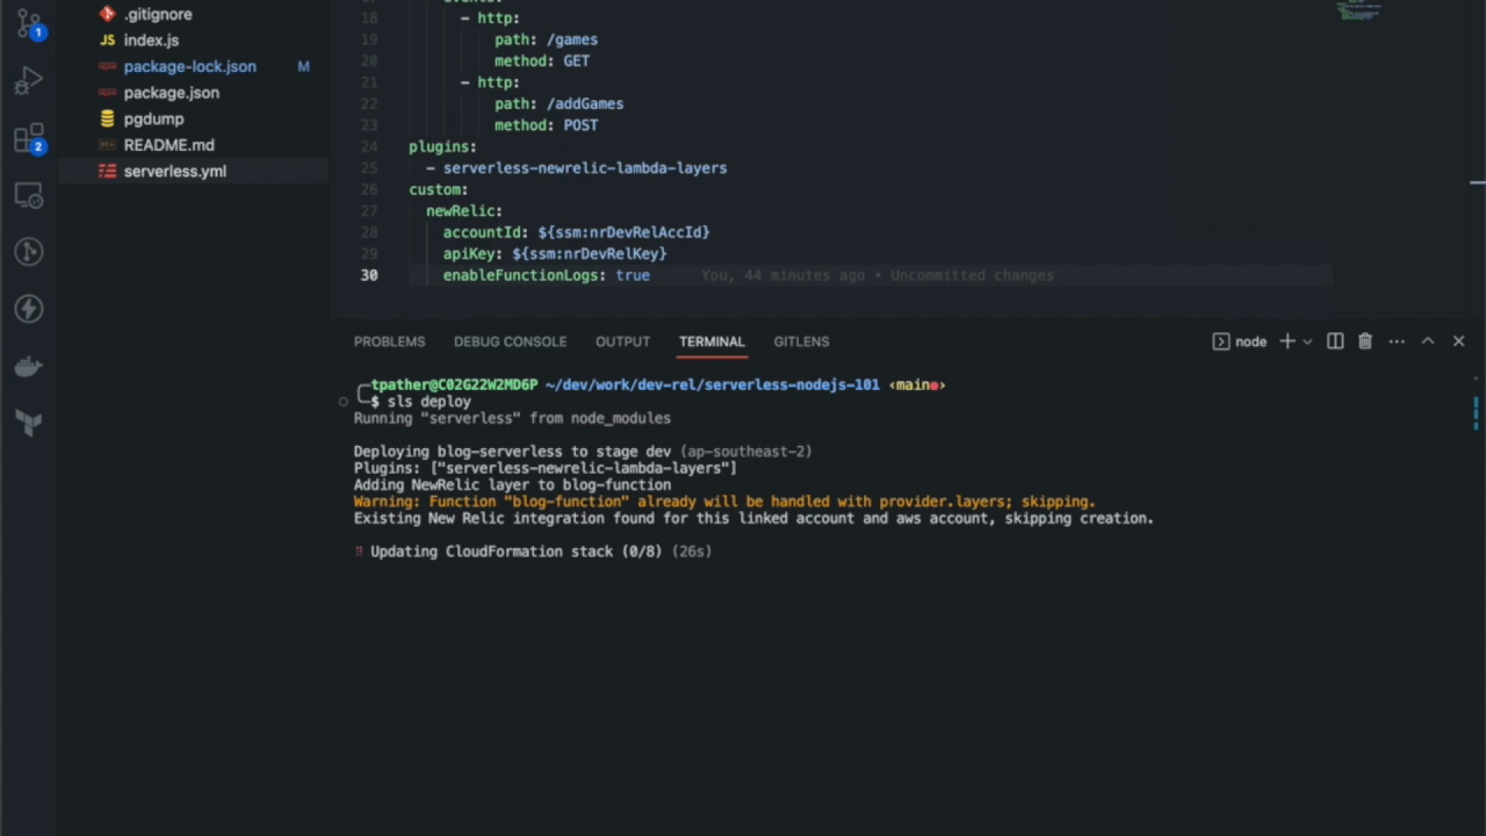This screenshot has height=836, width=1486.
Task: Click the sls deploy command text
Action: tap(429, 402)
